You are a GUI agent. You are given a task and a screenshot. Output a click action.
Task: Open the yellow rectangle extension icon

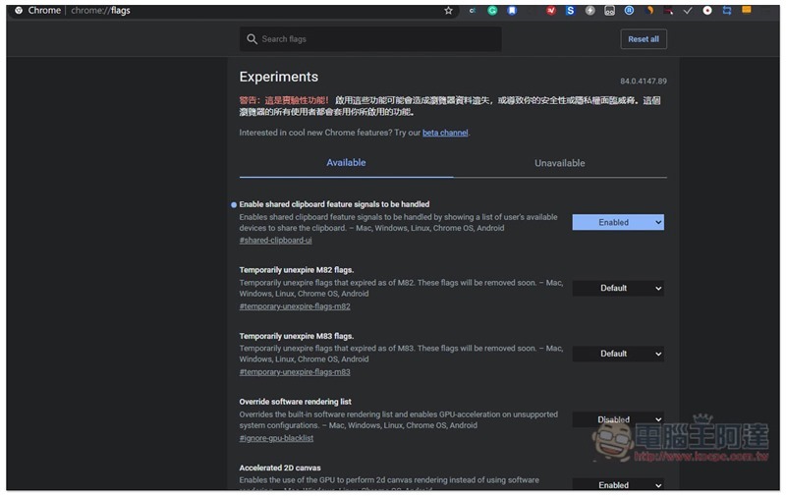click(747, 10)
